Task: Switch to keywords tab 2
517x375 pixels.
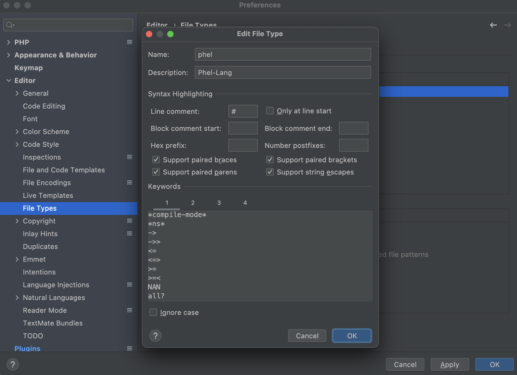Action: [x=193, y=203]
